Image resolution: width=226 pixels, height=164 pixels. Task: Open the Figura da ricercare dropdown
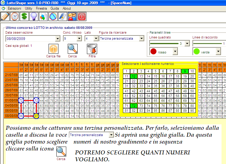pyautogui.click(x=141, y=38)
